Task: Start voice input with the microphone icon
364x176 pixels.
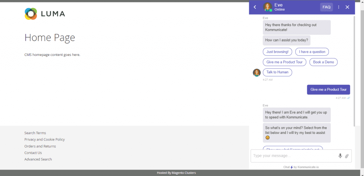Action: tap(340, 156)
